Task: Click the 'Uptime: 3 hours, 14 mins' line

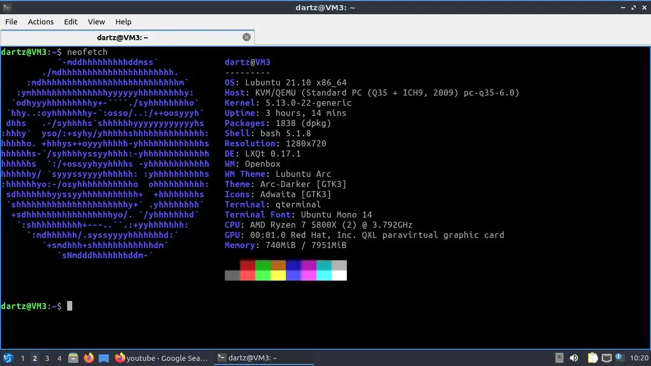Action: coord(285,113)
